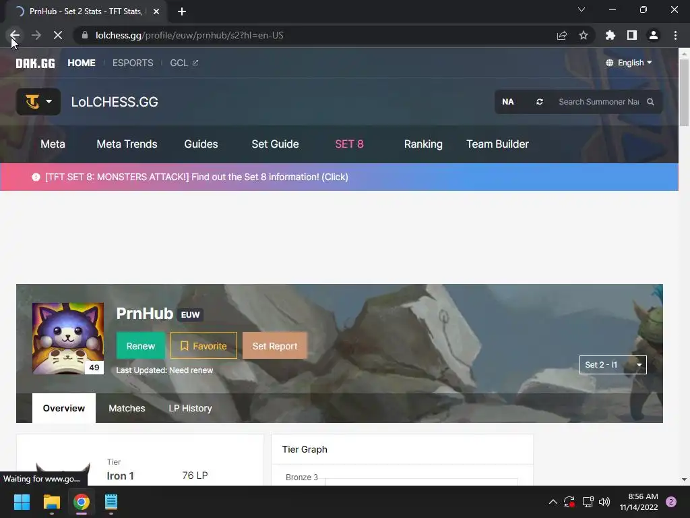690x518 pixels.
Task: Stop page loading with the X button
Action: pyautogui.click(x=58, y=35)
